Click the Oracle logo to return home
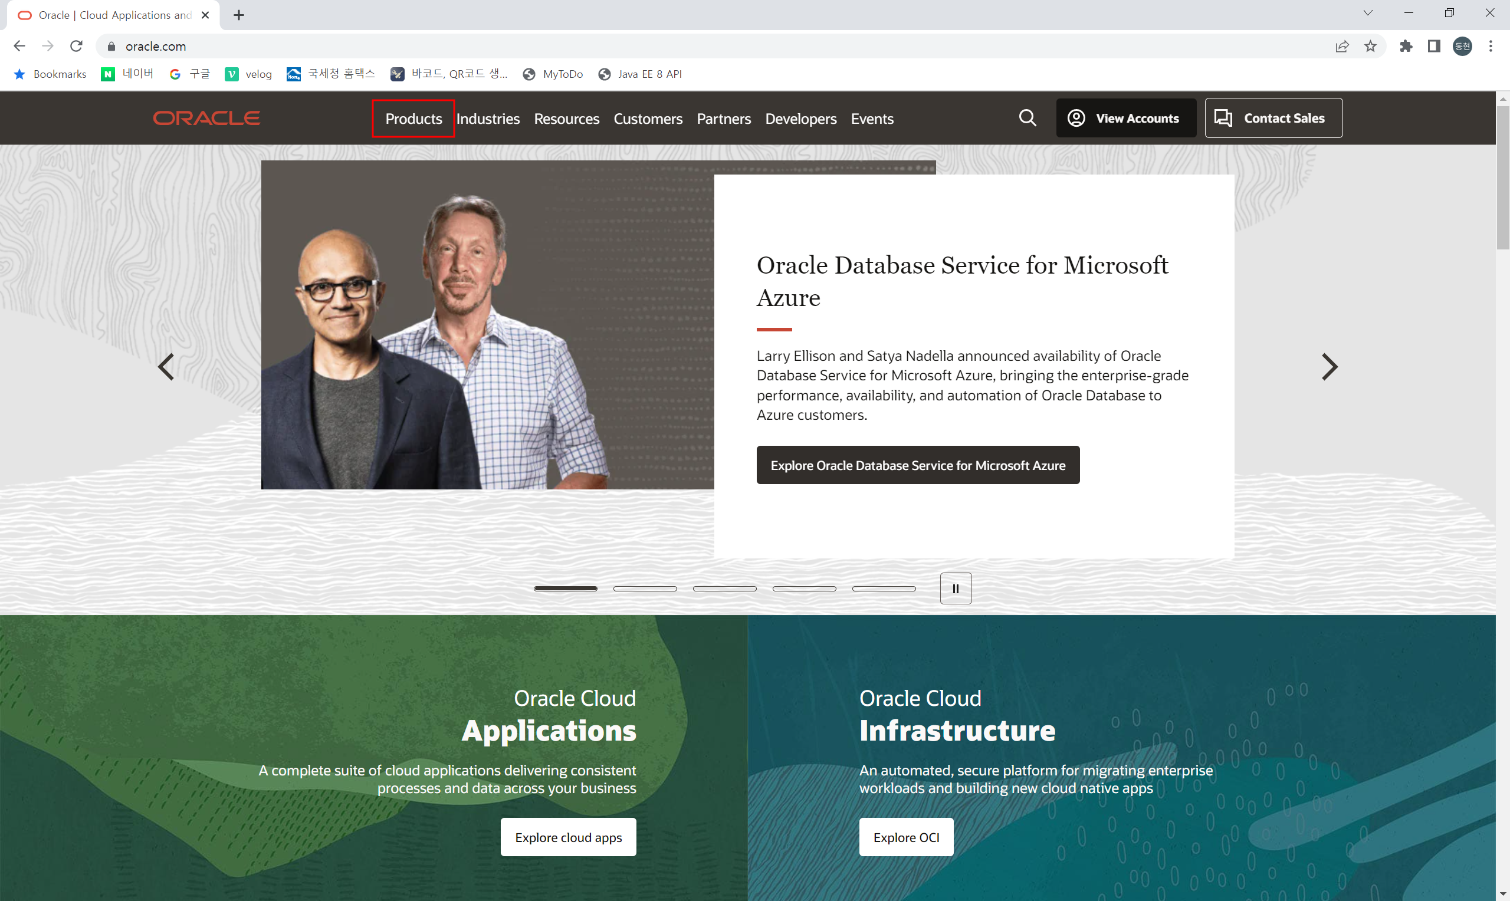Image resolution: width=1510 pixels, height=901 pixels. click(207, 118)
